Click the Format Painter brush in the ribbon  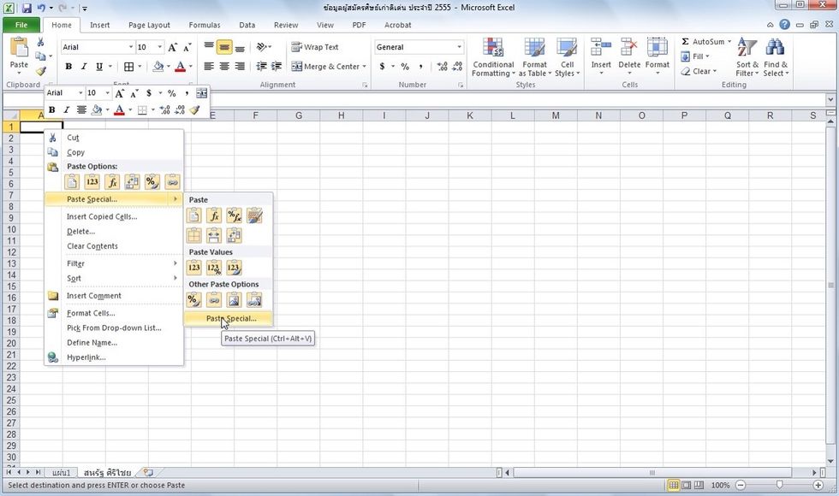coord(40,72)
